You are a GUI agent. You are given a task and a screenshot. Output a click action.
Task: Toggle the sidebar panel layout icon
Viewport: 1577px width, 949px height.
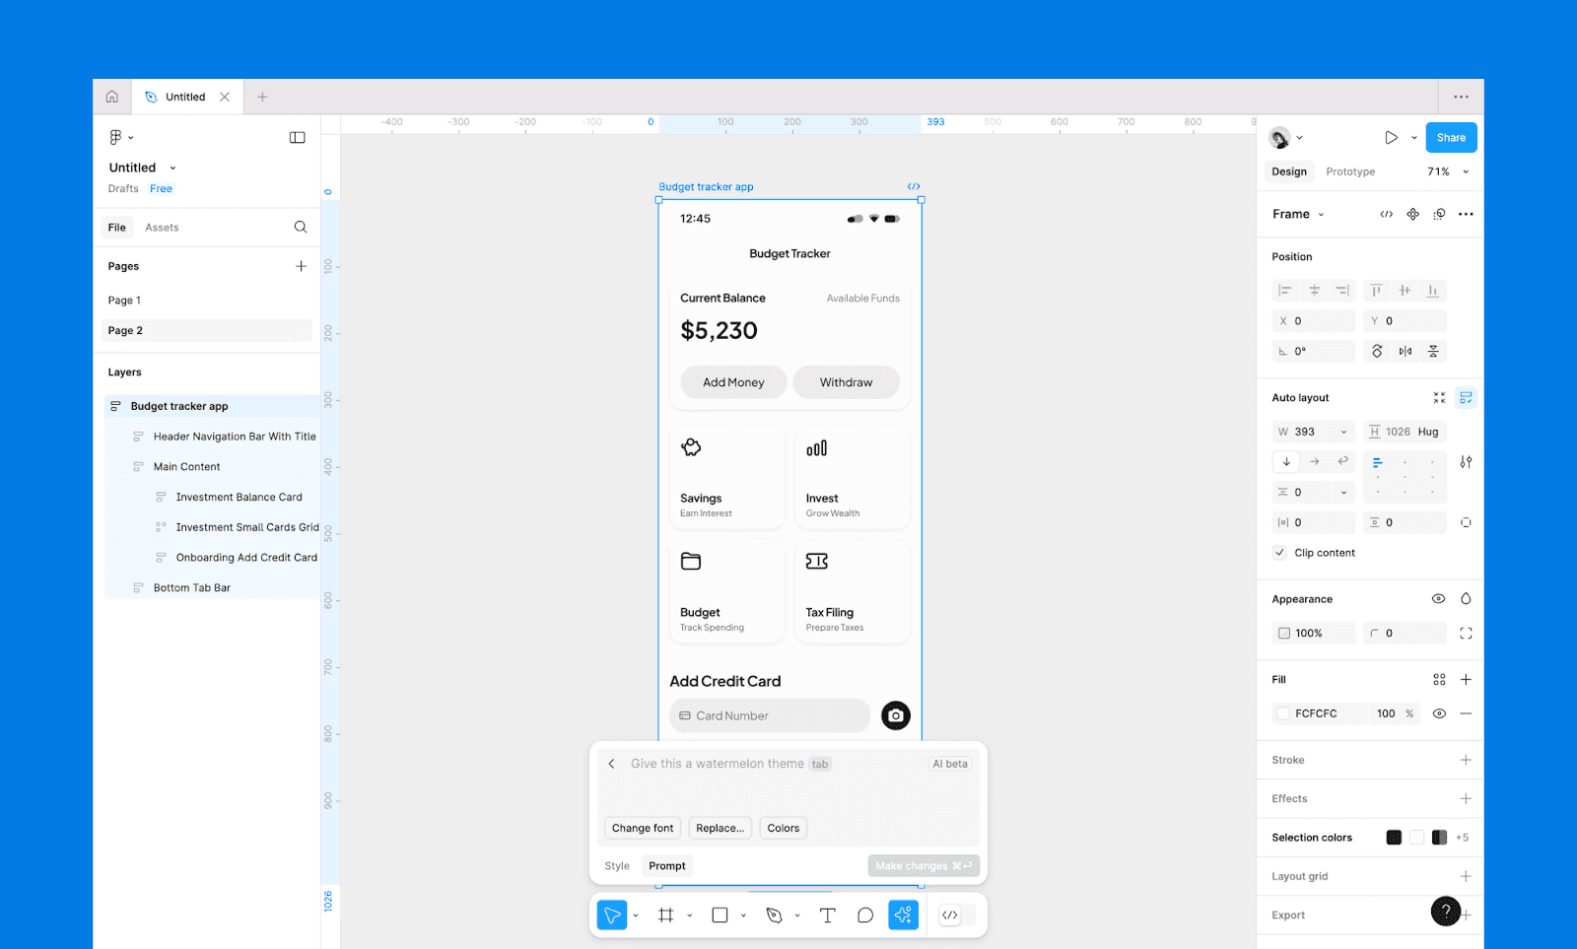(297, 138)
